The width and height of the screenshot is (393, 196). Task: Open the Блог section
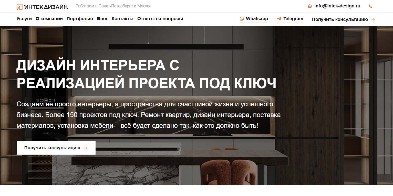coord(102,19)
